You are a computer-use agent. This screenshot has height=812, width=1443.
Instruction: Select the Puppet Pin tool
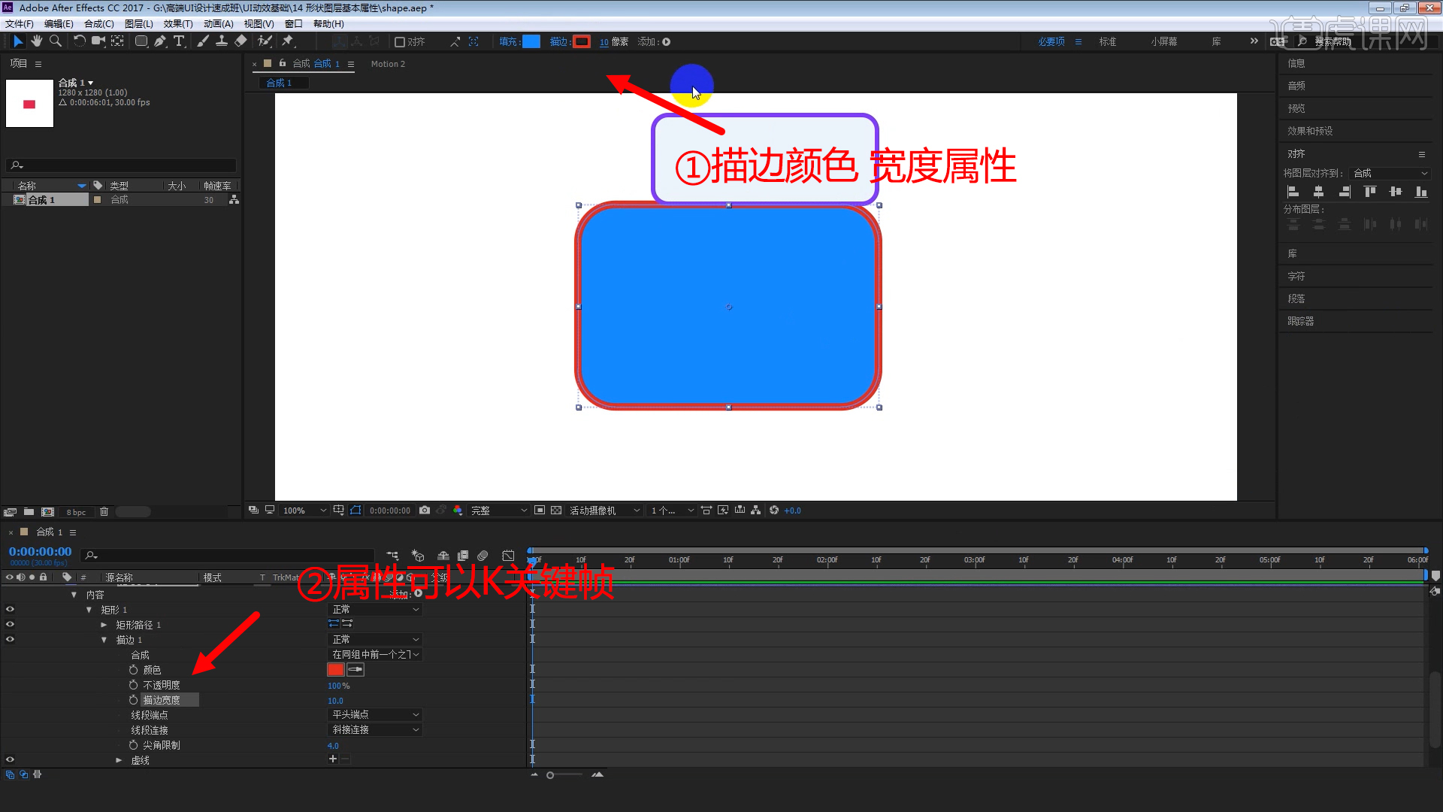coord(288,41)
